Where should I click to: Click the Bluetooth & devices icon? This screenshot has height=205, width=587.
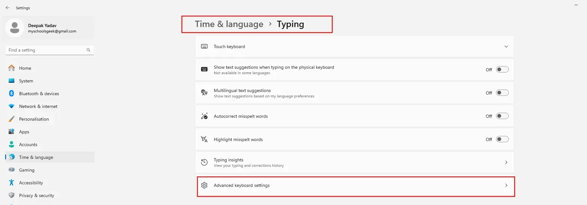tap(12, 93)
